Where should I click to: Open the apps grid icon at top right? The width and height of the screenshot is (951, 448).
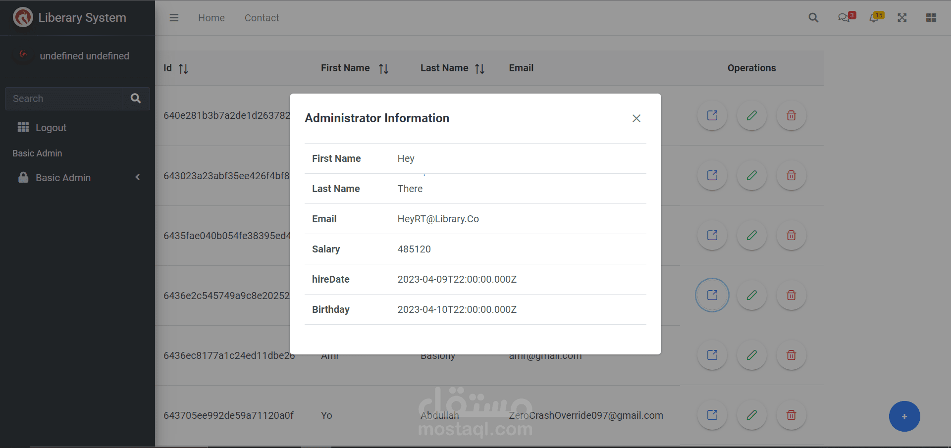coord(931,17)
